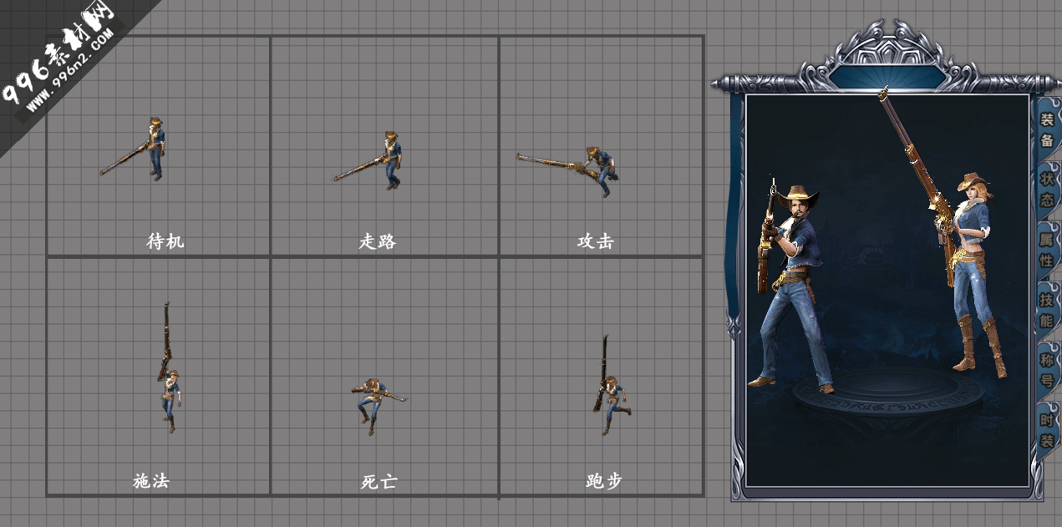
Task: Click the 攻击 label
Action: point(596,241)
